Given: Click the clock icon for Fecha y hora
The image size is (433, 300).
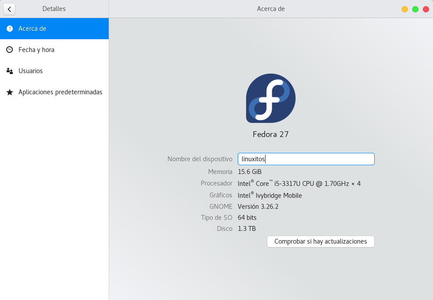Looking at the screenshot, I should click(10, 50).
